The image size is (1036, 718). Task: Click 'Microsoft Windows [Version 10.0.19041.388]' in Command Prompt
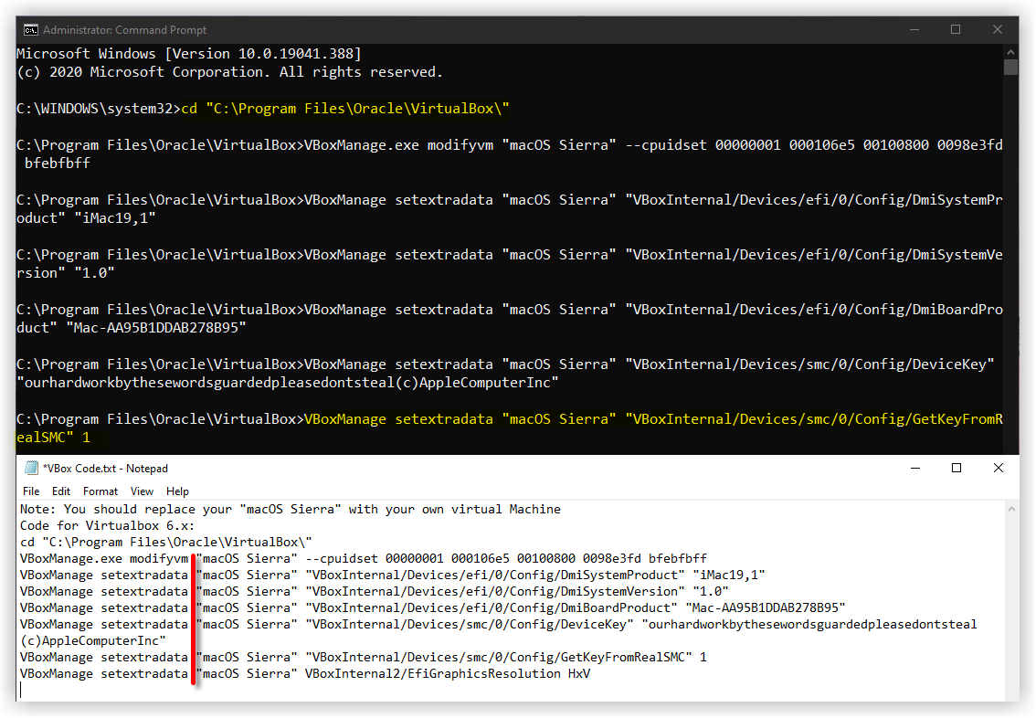click(189, 54)
